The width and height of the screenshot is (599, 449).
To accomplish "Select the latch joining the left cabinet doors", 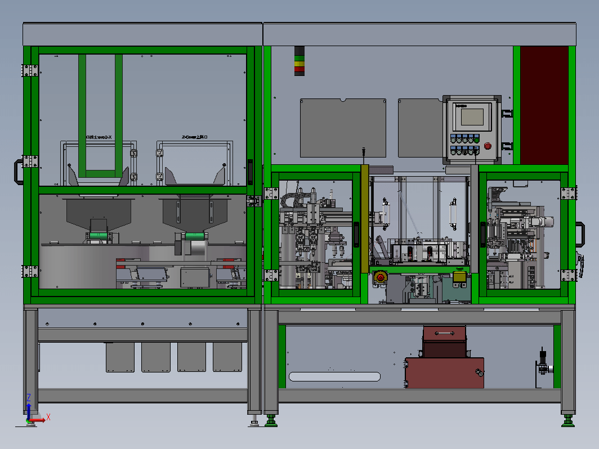I will [x=253, y=200].
